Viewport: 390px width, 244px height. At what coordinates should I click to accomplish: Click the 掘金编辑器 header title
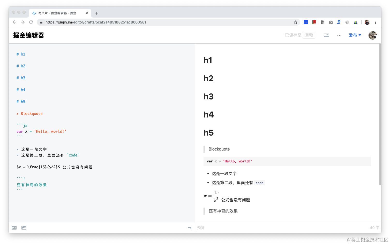28,35
